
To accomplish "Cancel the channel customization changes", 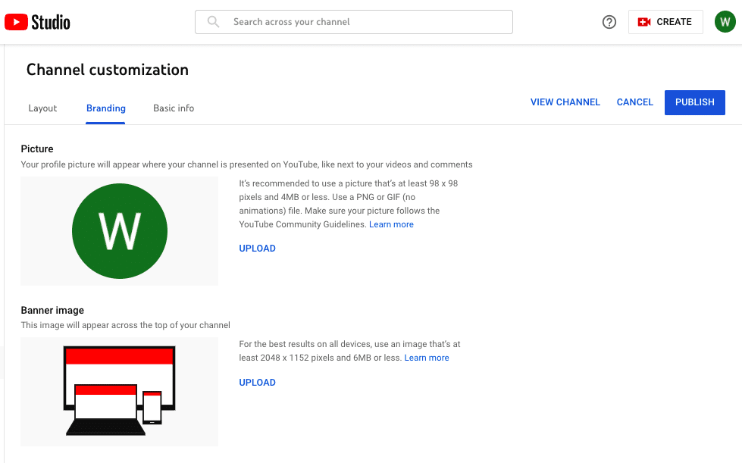I will [634, 102].
